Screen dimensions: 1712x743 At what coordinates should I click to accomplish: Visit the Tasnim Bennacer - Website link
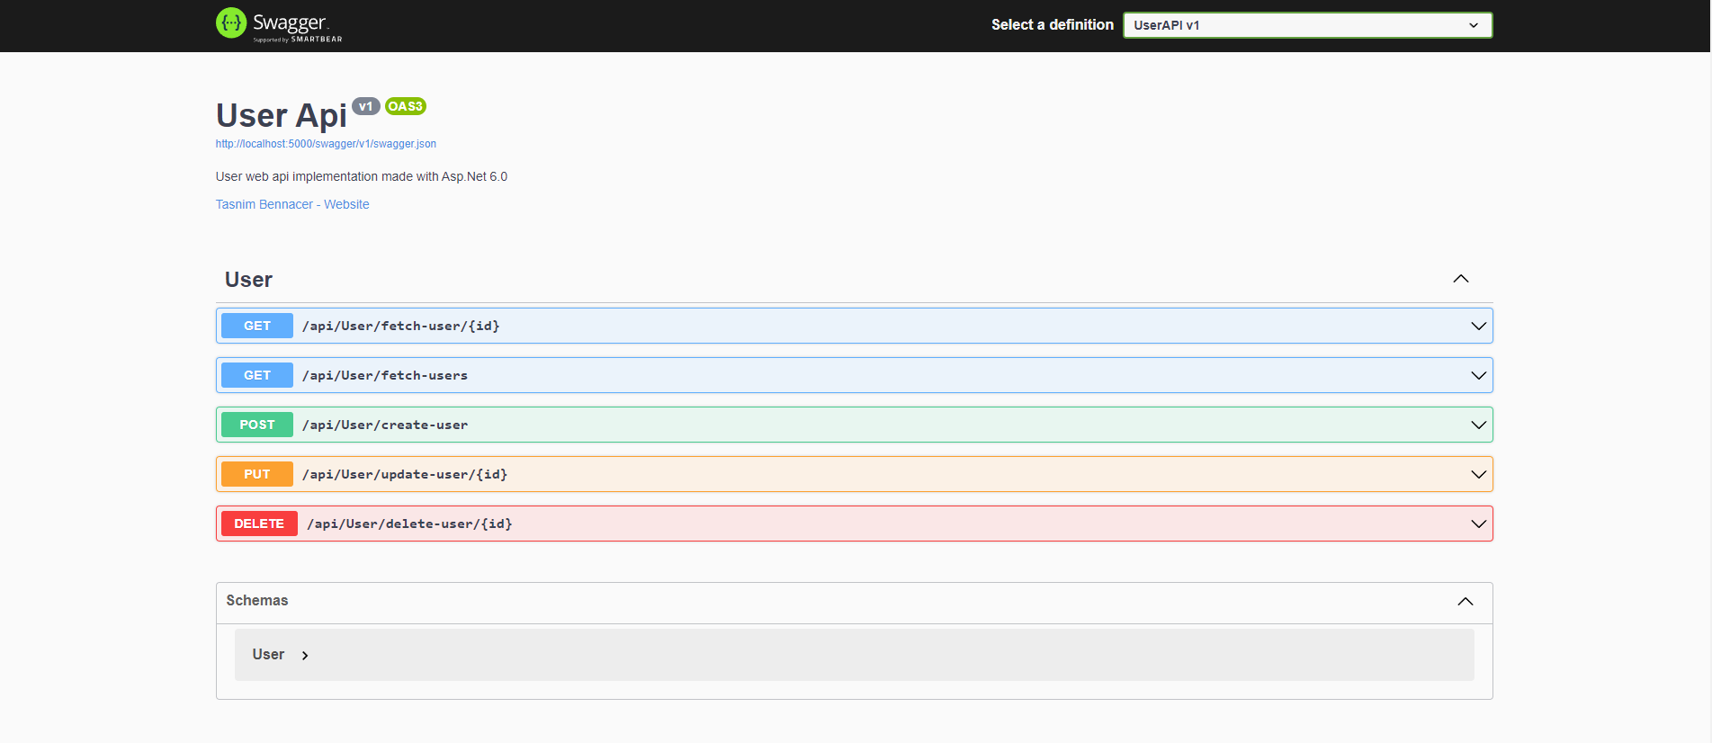tap(292, 204)
